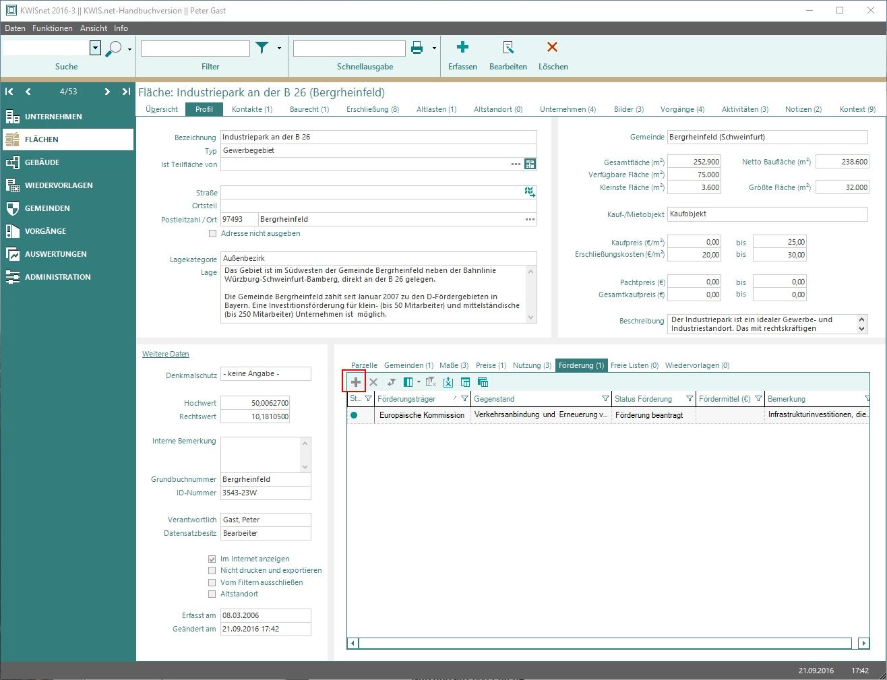Image resolution: width=887 pixels, height=680 pixels.
Task: Click map locate icon beside Straße field
Action: point(530,192)
